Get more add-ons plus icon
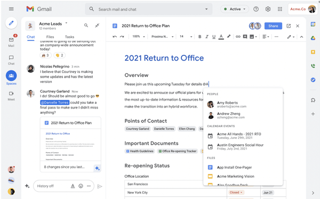The width and height of the screenshot is (320, 199). (x=313, y=114)
